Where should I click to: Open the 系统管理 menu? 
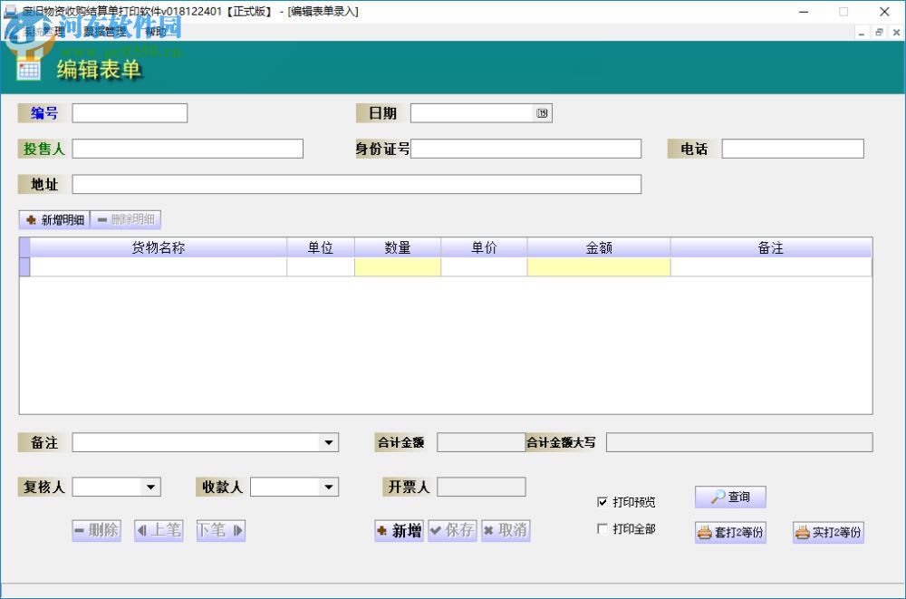(x=43, y=31)
